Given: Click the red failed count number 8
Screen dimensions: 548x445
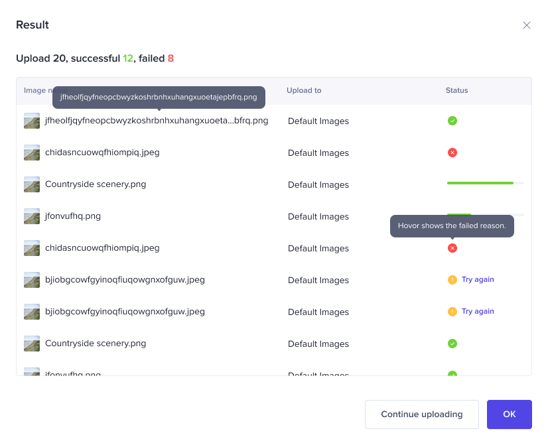Looking at the screenshot, I should click(x=171, y=58).
